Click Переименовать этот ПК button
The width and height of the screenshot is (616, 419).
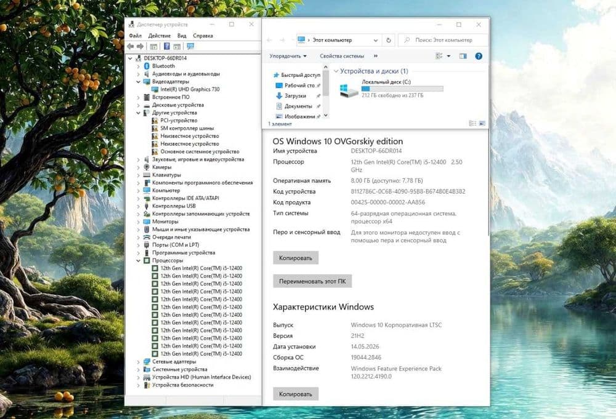[312, 281]
